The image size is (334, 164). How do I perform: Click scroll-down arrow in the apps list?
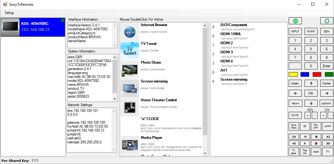tap(205, 153)
